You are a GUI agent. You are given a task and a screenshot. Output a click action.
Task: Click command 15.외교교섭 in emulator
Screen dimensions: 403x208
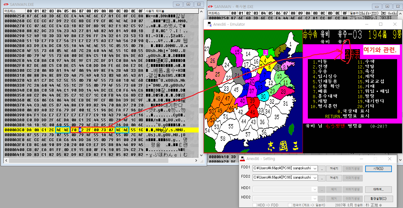[x=371, y=81]
